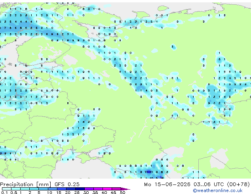Click the "30" legend scale label
The image size is (251, 194).
point(86,192)
